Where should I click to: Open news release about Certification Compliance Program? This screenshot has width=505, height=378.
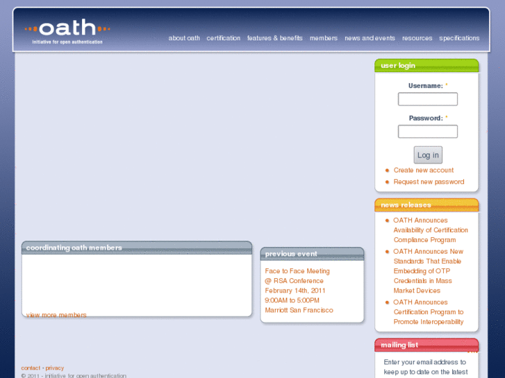431,230
